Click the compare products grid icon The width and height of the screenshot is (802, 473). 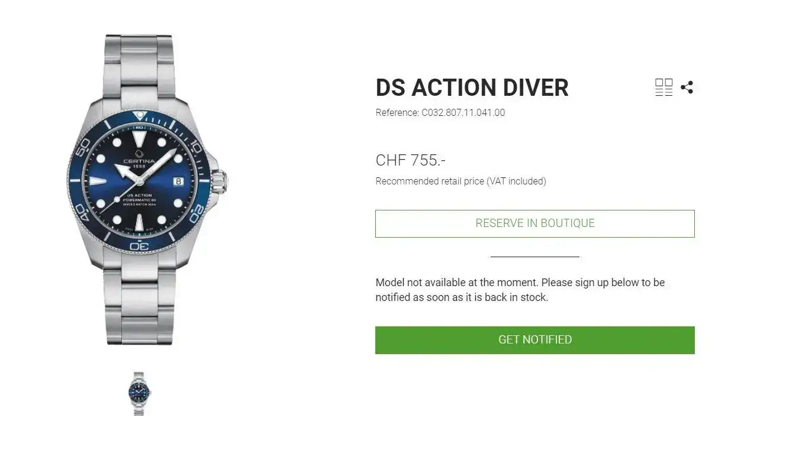pos(663,88)
